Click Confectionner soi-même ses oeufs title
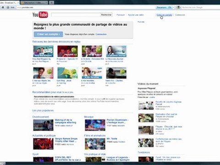 [x=169, y=140]
